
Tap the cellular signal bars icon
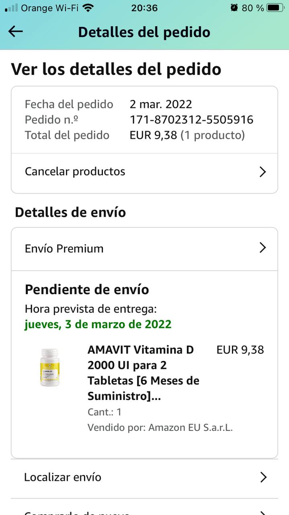11,8
